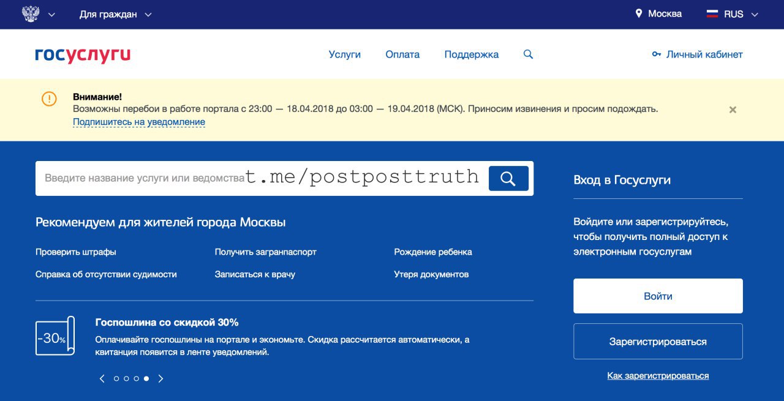Click the Russian coat of arms emblem
The image size is (784, 401).
coord(31,14)
